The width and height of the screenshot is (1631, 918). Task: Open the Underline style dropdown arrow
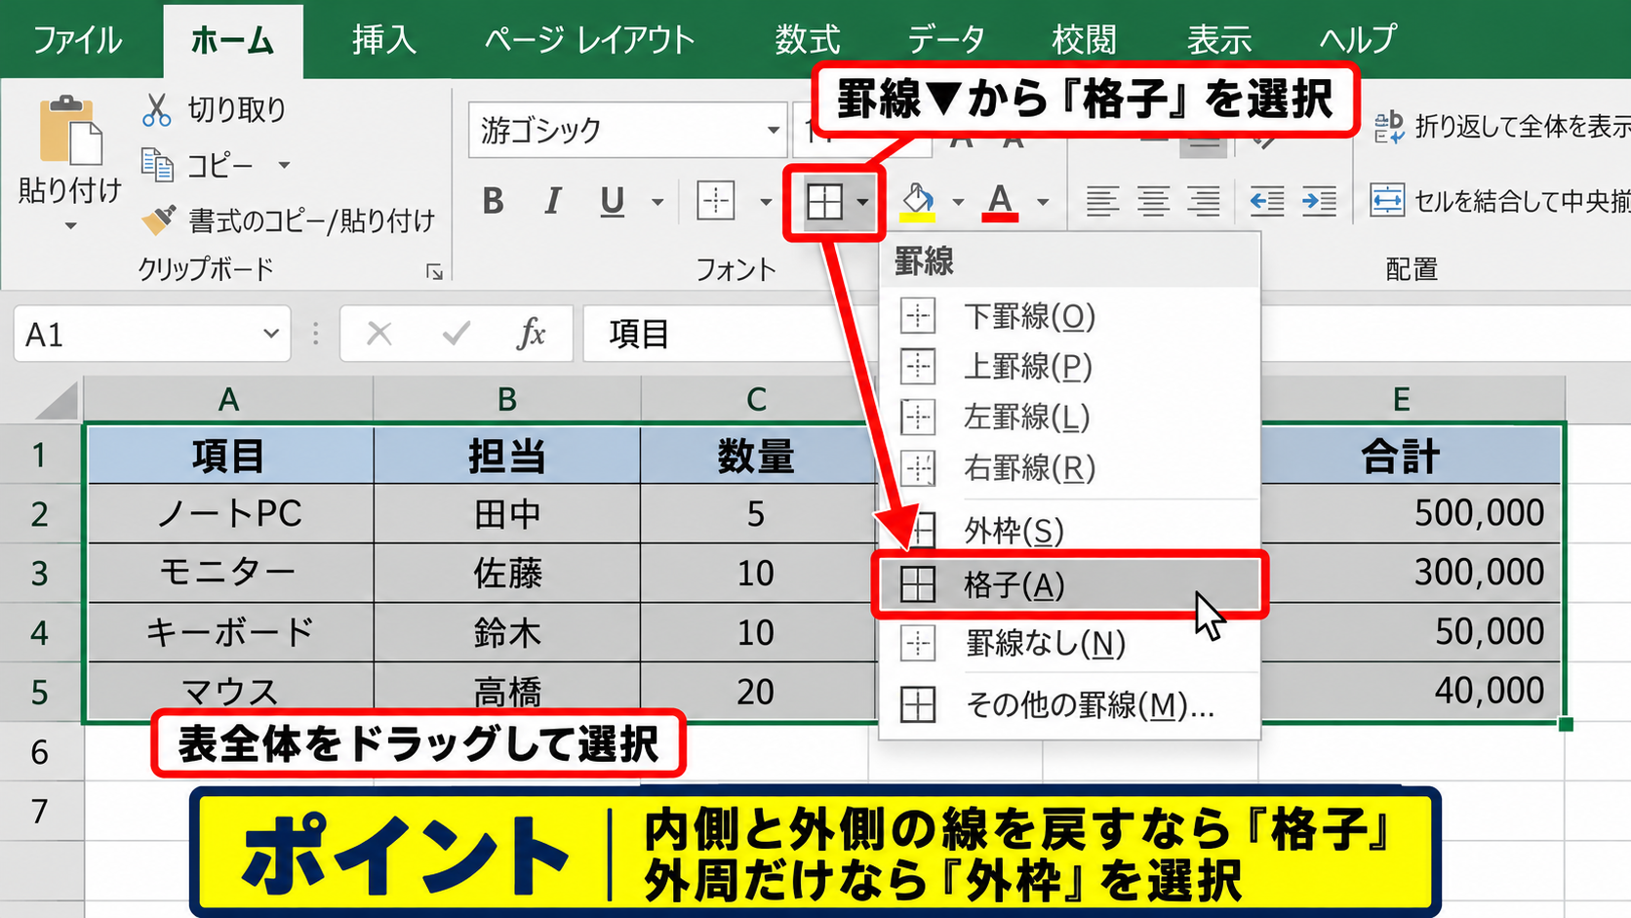coord(657,202)
